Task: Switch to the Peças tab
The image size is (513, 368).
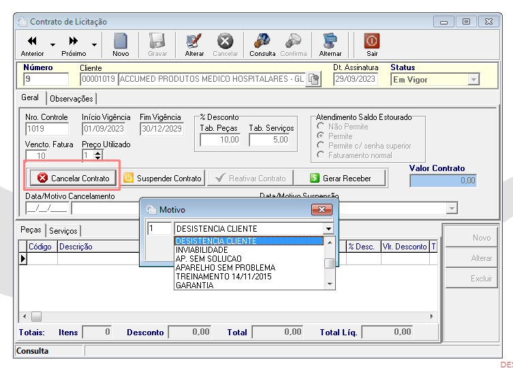Action: tap(31, 230)
